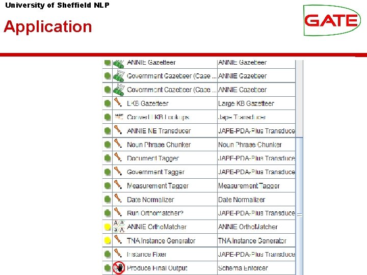The width and height of the screenshot is (367, 275).
Task: Click the yellow status dot for ANNIE OrthoMatcher
Action: [108, 227]
